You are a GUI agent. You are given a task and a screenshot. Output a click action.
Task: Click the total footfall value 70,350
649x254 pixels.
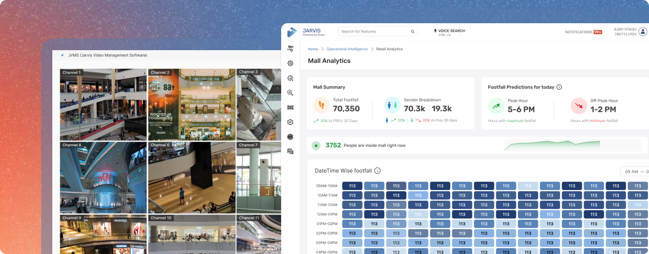point(346,109)
